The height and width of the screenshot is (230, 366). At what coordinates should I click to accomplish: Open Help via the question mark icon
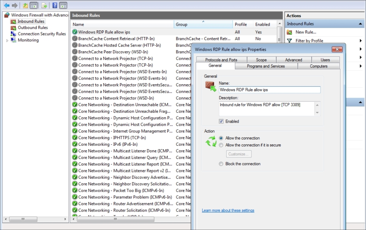(x=55, y=5)
